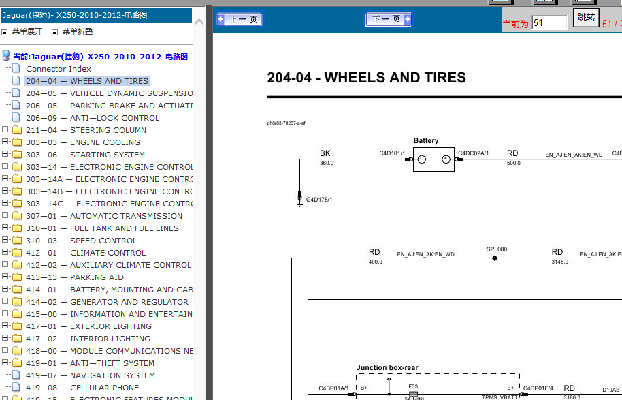
Task: Click the 菜单展开 list icon
Action: click(x=5, y=32)
